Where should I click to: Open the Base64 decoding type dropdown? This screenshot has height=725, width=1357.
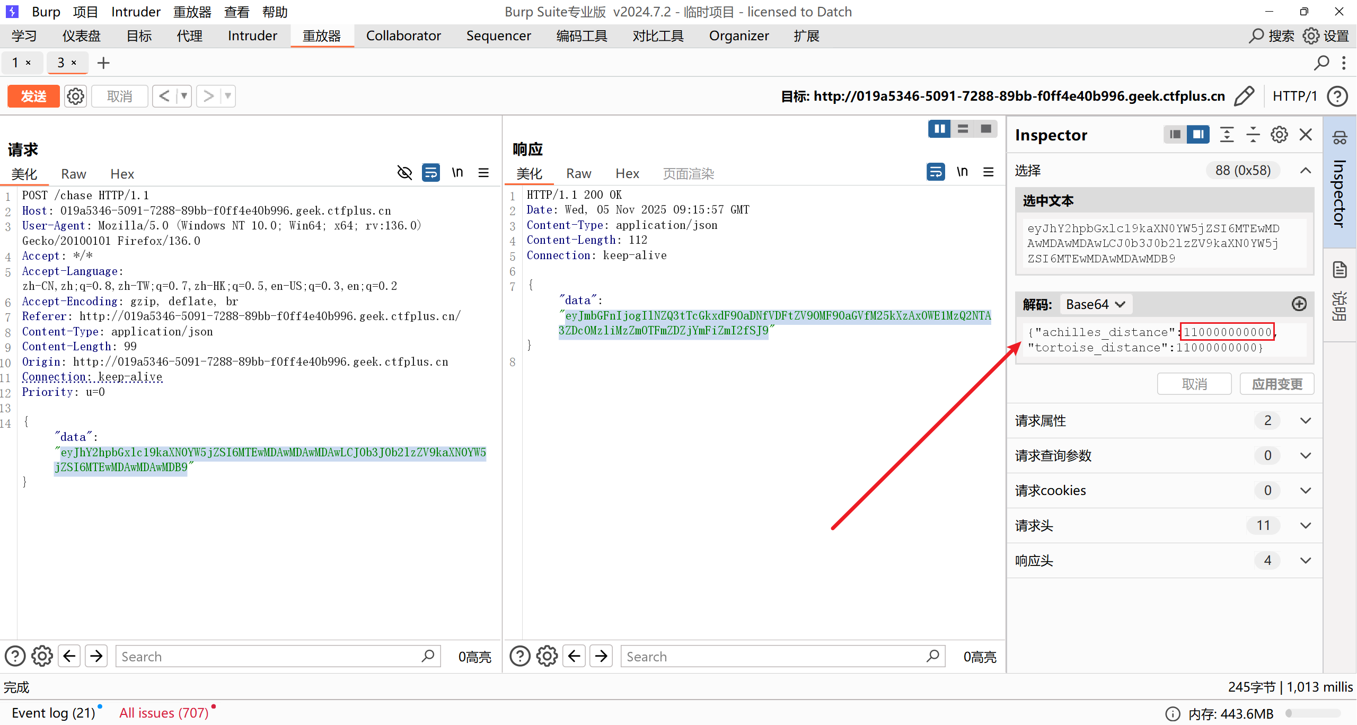(x=1095, y=304)
